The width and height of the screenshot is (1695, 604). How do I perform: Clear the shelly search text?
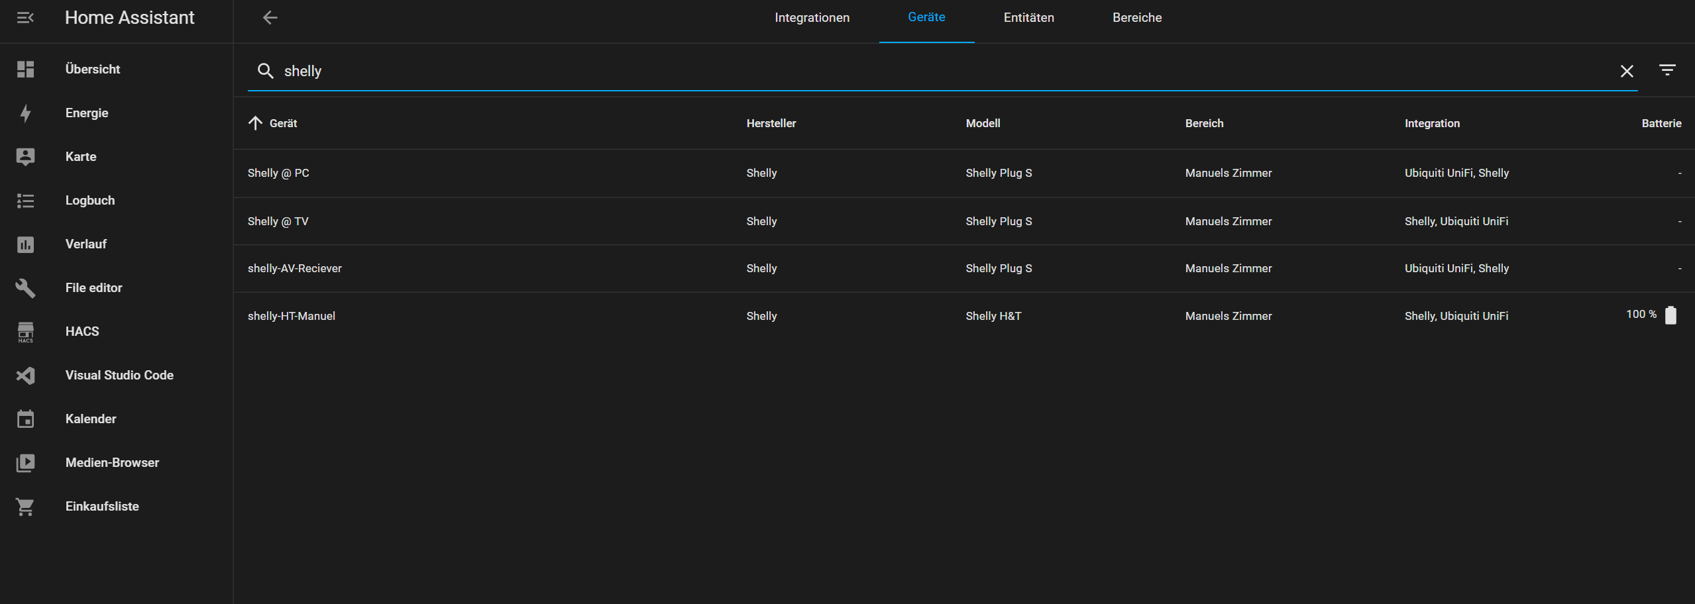click(x=1627, y=71)
